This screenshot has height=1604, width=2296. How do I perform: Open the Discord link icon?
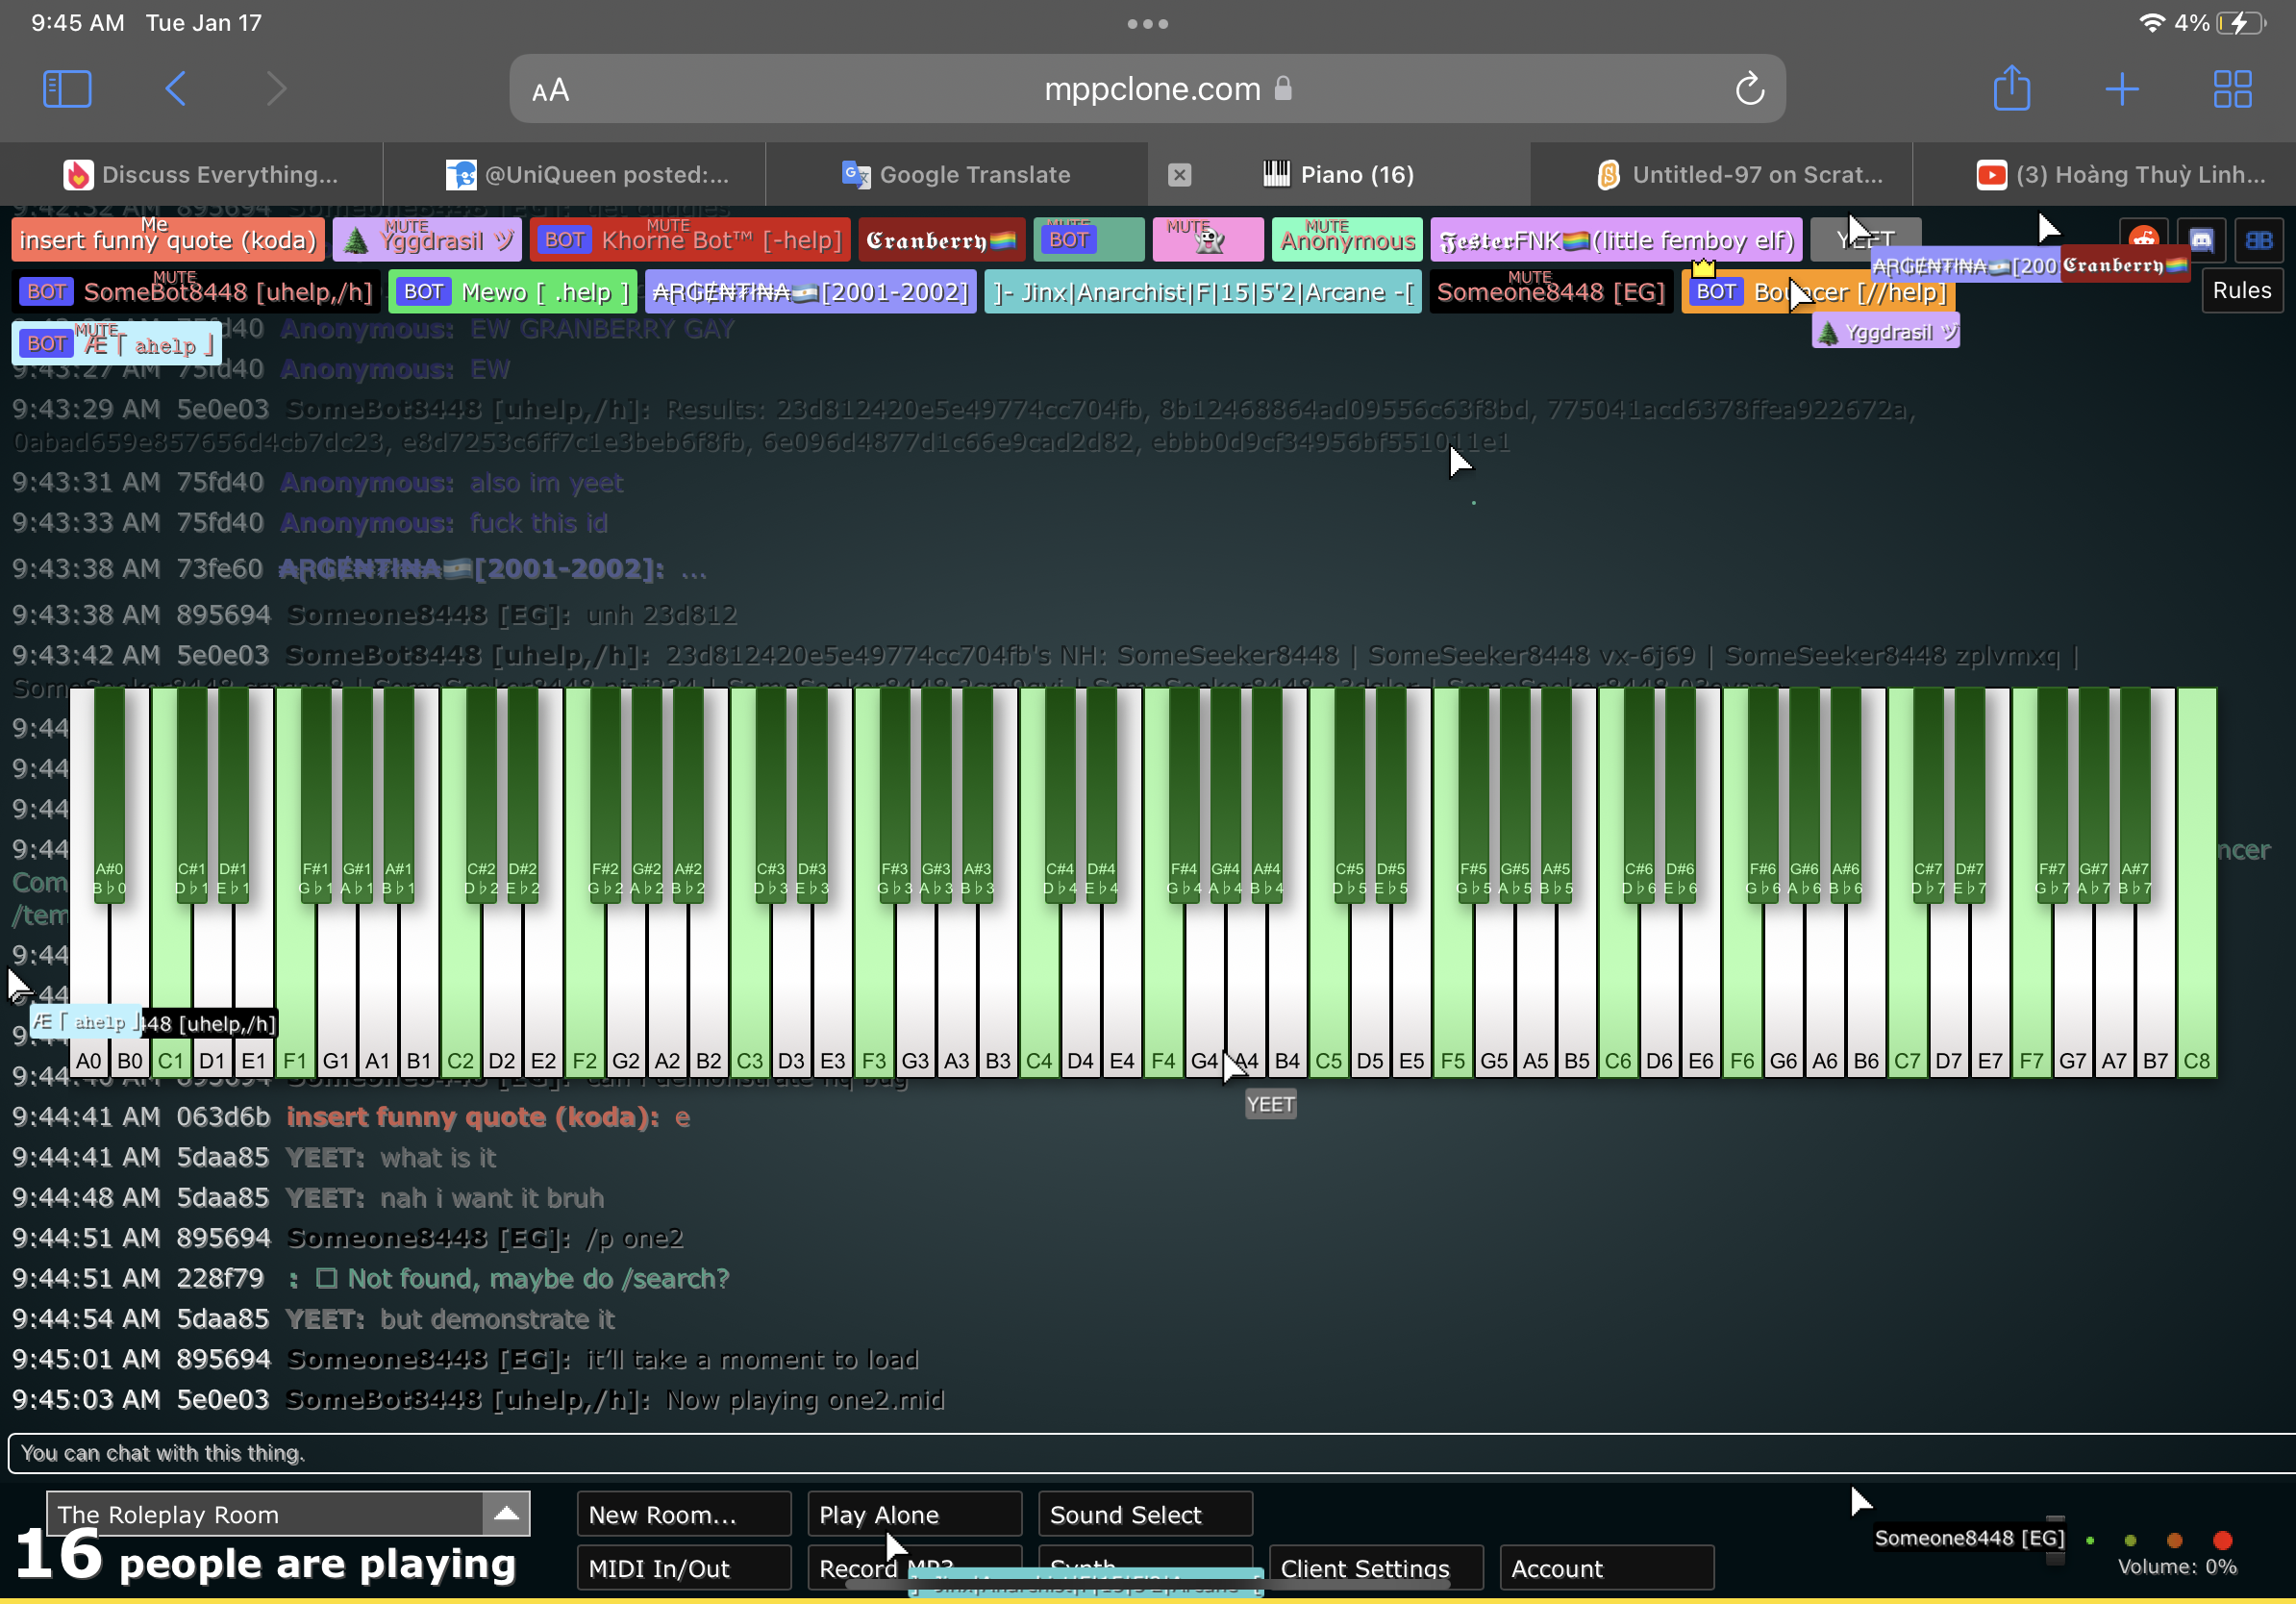(2201, 239)
